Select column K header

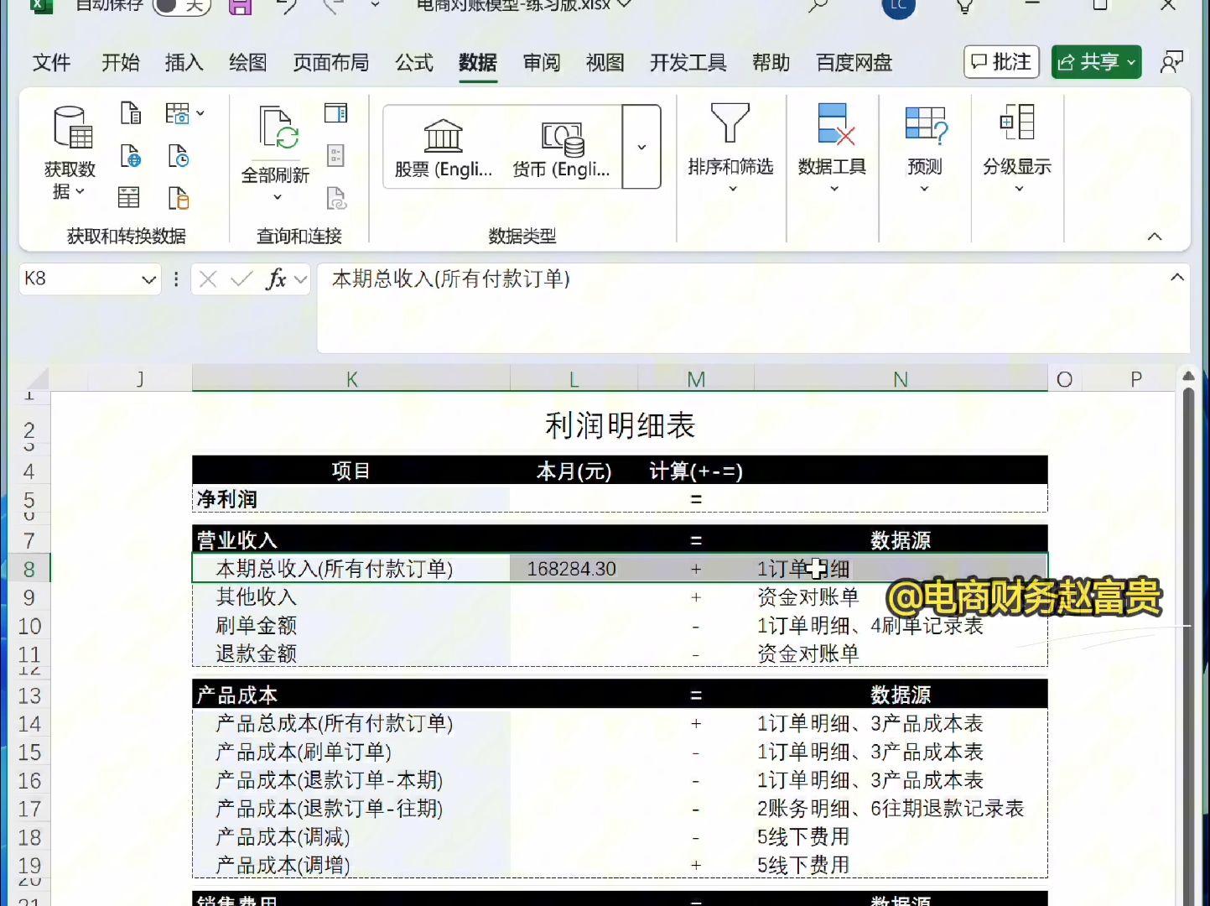(351, 379)
